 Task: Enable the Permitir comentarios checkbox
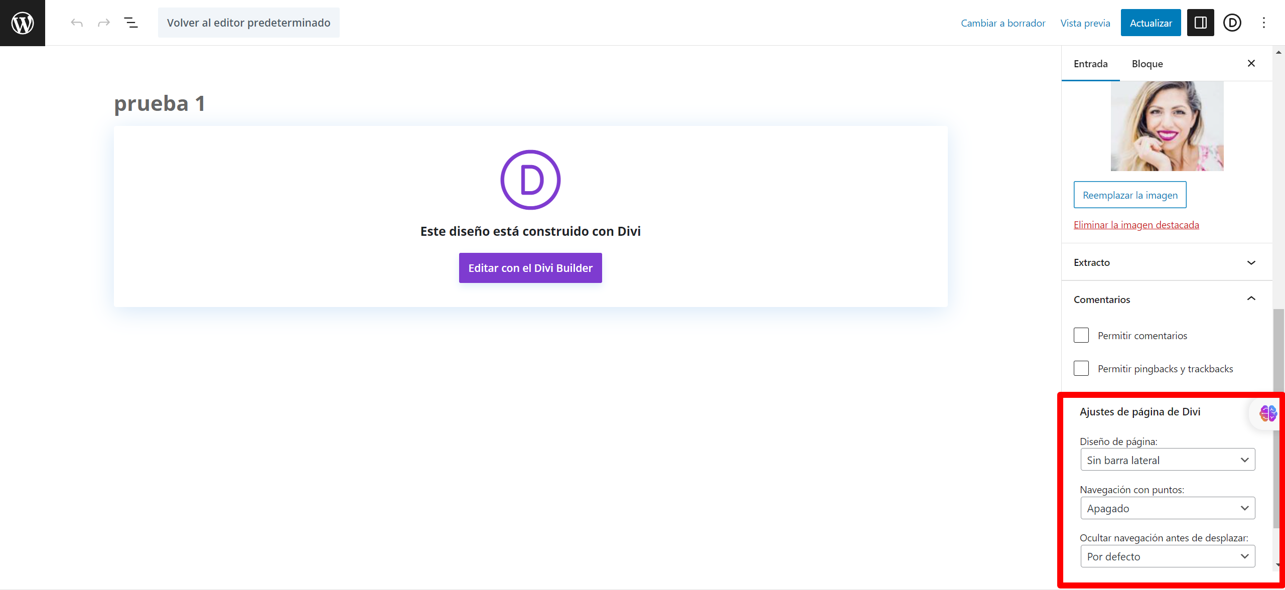pos(1081,335)
